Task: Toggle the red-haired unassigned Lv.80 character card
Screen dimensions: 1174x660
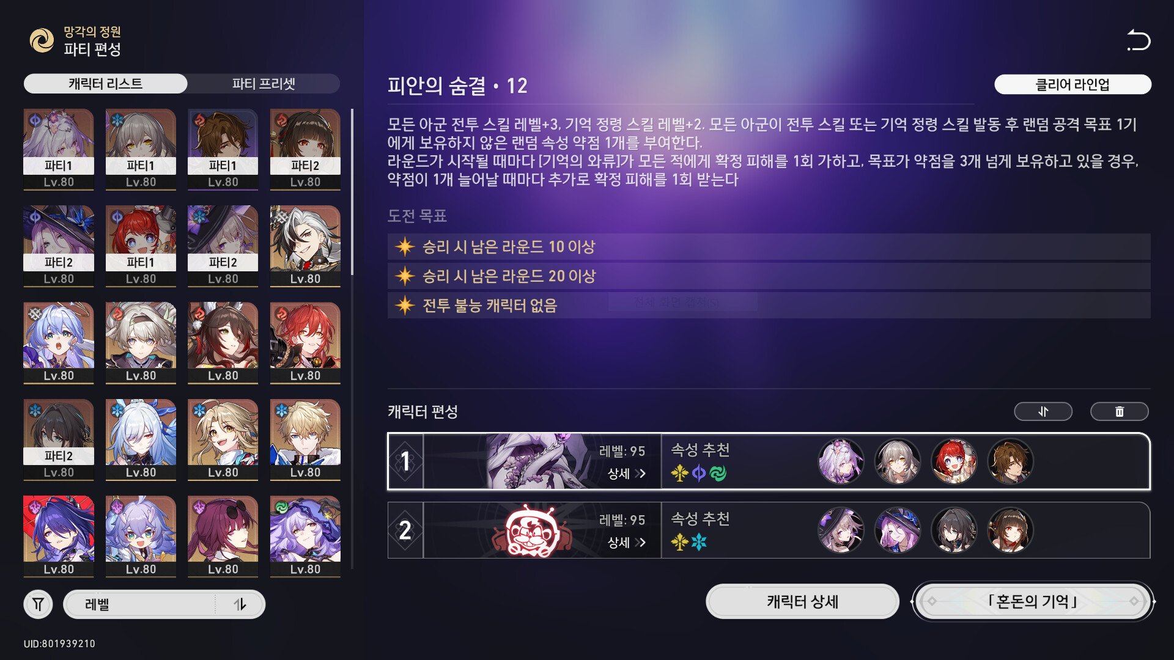Action: coord(305,343)
